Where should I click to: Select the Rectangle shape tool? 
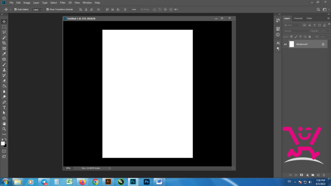point(4,118)
